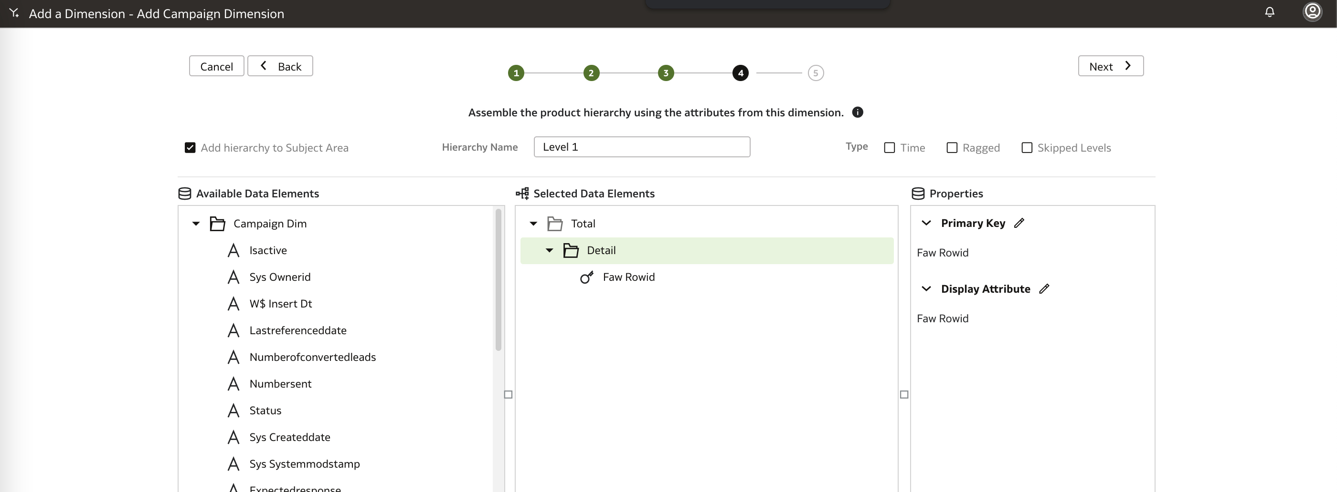Collapse the Primary Key properties section
1337x492 pixels.
pos(926,223)
